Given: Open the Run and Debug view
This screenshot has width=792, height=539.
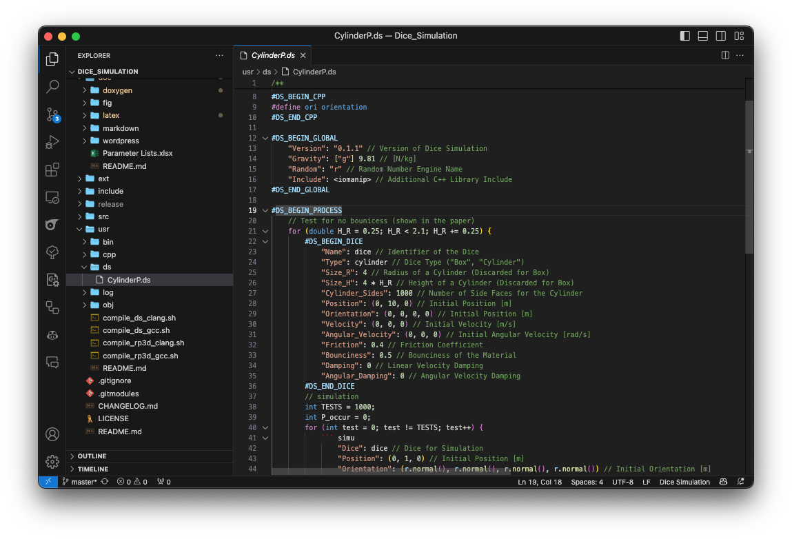Looking at the screenshot, I should click(52, 142).
